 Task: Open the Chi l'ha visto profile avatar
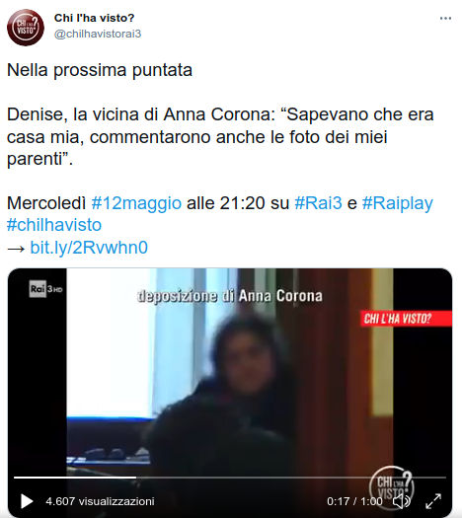coord(26,27)
